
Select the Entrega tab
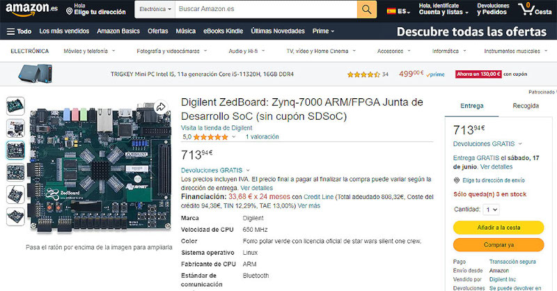(x=473, y=106)
